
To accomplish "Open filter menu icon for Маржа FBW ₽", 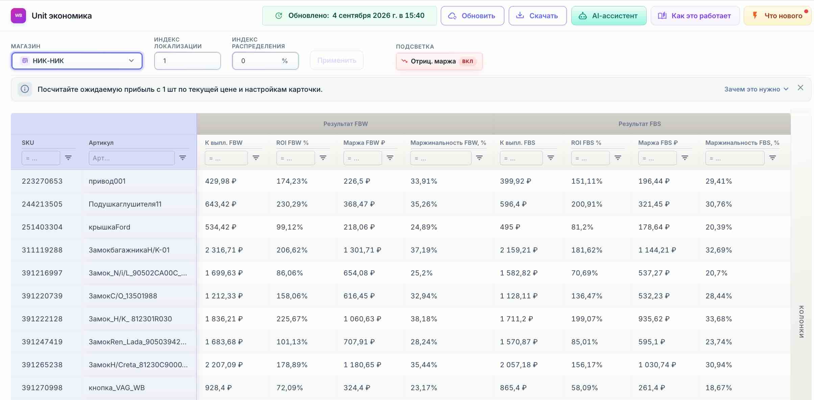I will click(390, 158).
